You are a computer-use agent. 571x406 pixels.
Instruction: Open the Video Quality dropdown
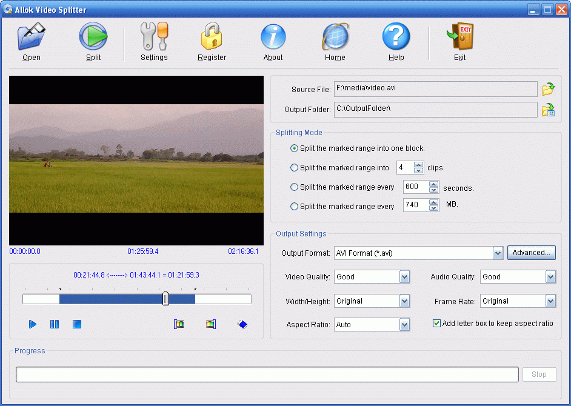[405, 277]
